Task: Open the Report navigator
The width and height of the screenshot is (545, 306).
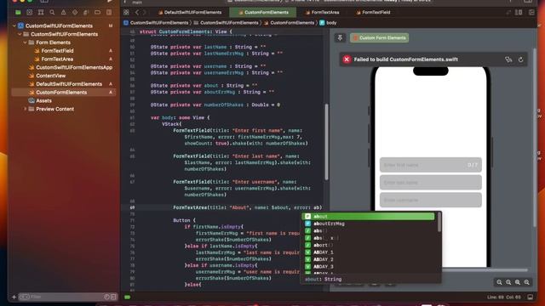Action: tap(109, 13)
